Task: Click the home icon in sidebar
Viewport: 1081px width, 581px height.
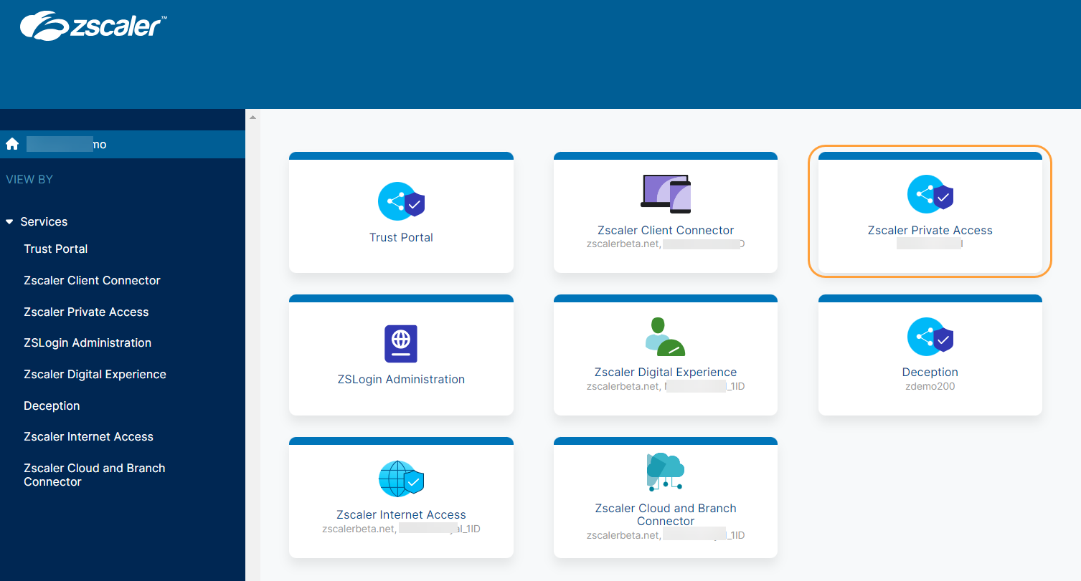Action: click(11, 144)
